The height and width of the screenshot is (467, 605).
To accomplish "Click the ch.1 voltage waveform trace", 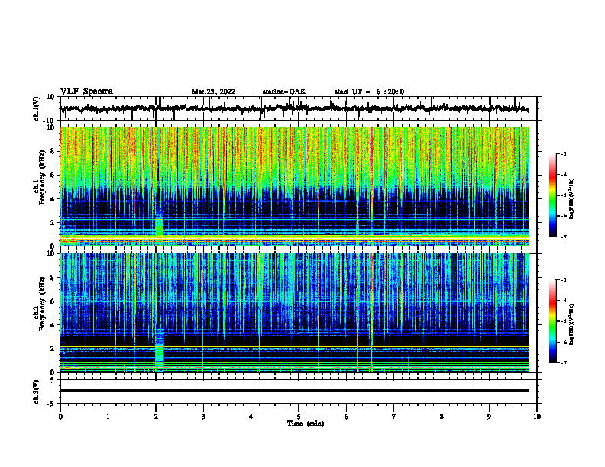I will pos(295,108).
